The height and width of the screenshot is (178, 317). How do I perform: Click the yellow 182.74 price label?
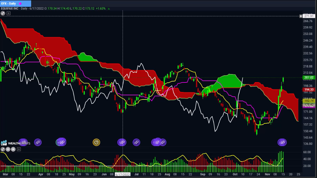(x=309, y=100)
